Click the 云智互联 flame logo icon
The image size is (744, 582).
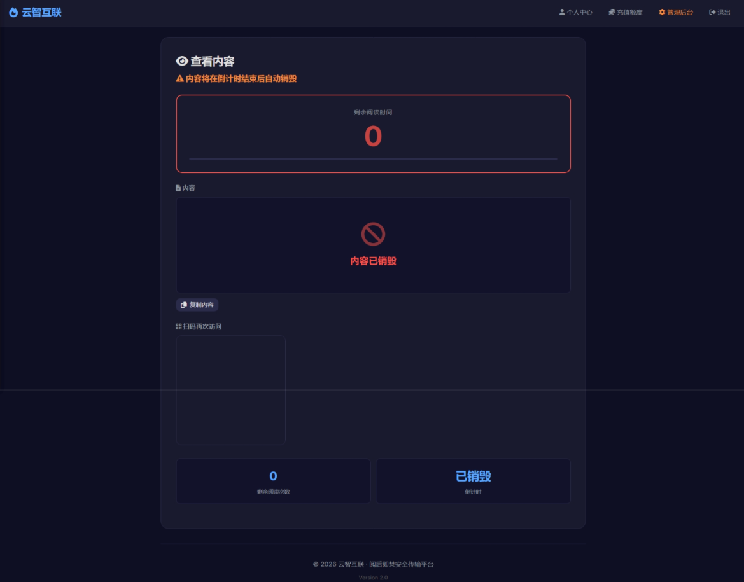click(x=13, y=12)
